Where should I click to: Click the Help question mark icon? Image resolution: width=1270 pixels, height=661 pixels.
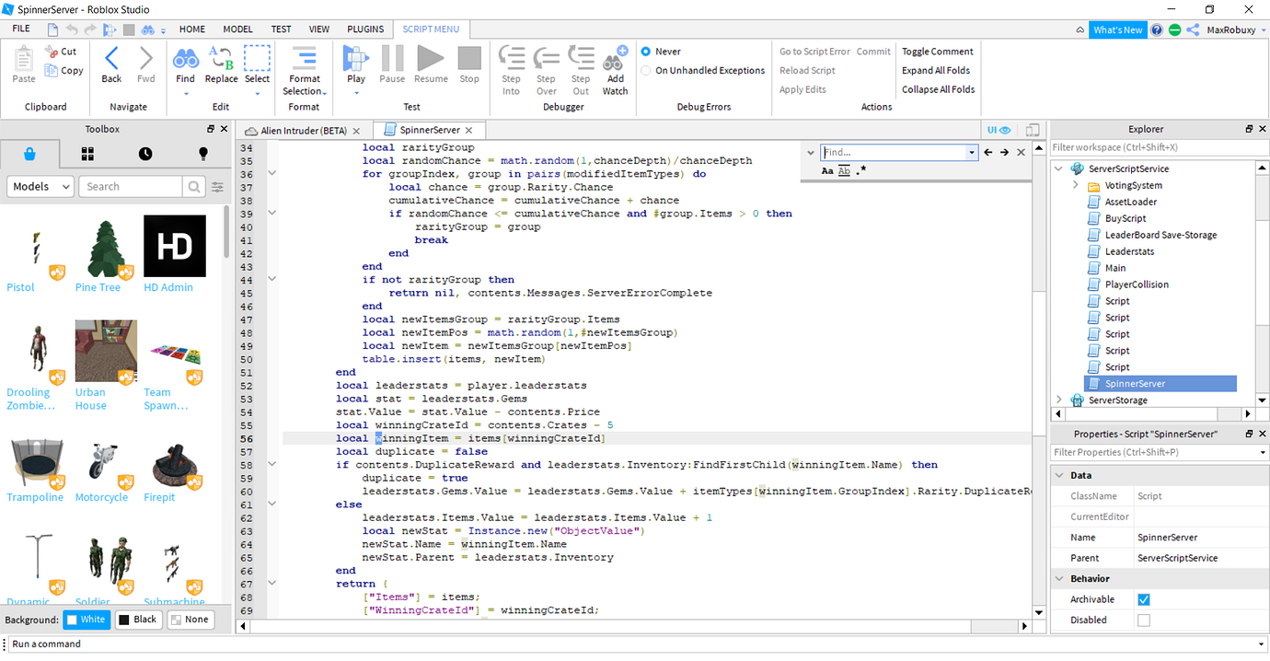[x=1157, y=29]
